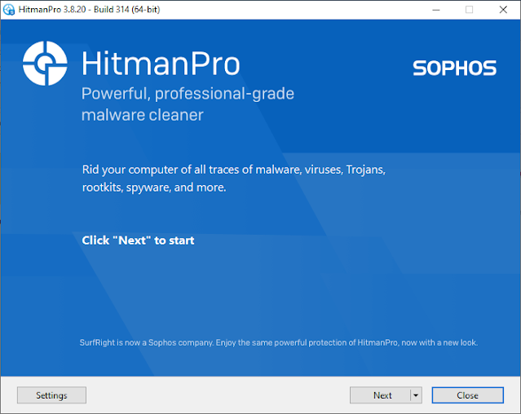Open the Settings dialog
Screen dimensions: 521x414
coord(51,395)
